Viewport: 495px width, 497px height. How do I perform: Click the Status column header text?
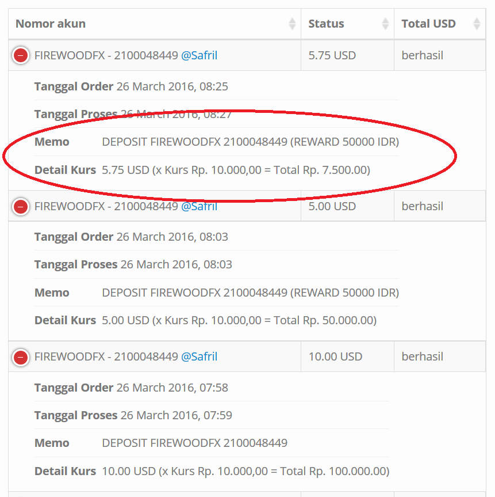click(x=326, y=24)
